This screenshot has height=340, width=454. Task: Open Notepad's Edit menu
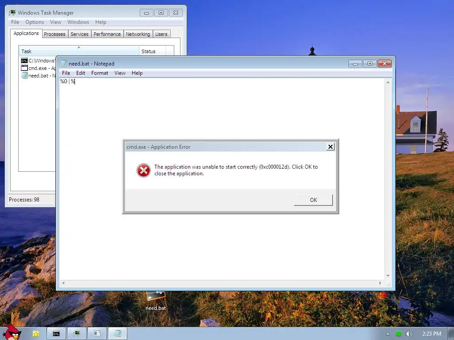(81, 73)
